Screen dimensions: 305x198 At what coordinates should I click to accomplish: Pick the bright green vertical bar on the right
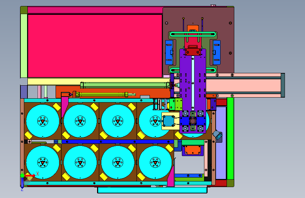coord(230,138)
